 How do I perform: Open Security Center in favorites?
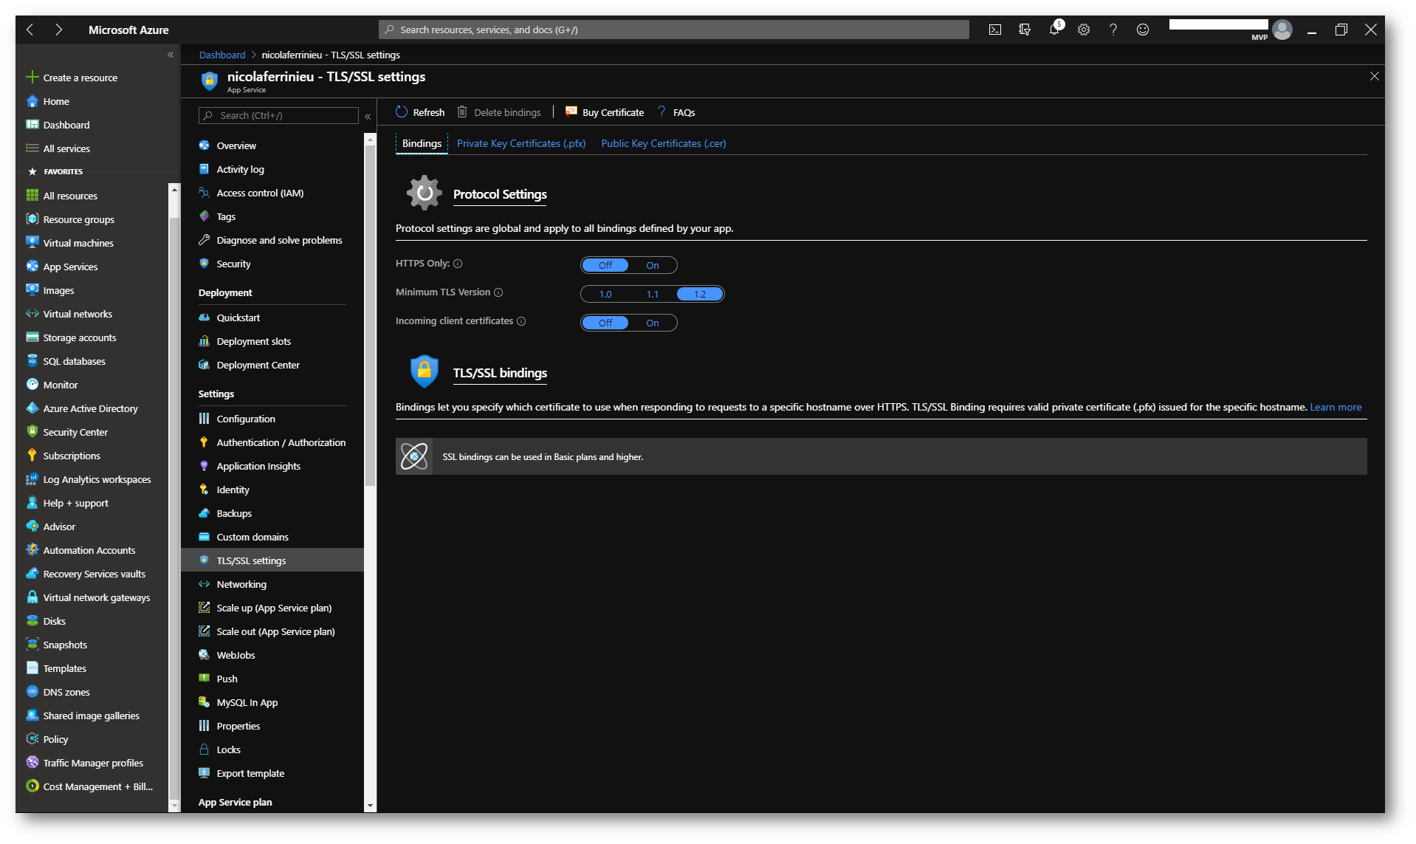coord(75,432)
